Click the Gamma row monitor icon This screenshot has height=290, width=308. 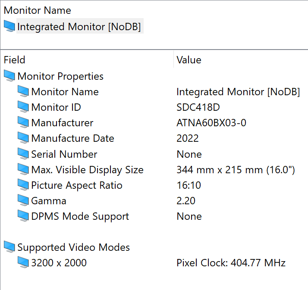pos(23,201)
